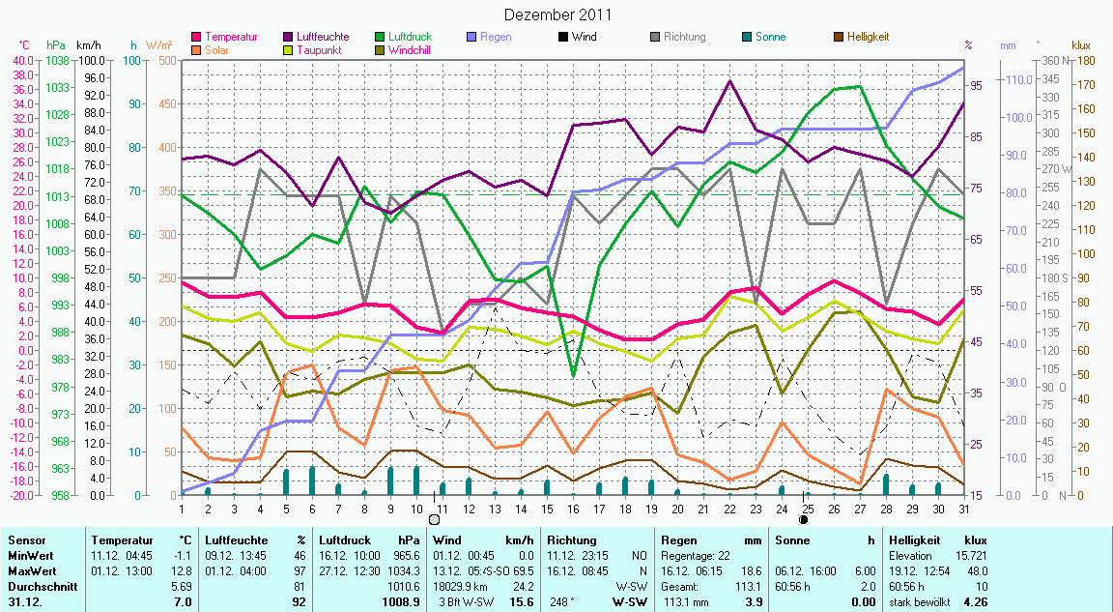Select day 16 on the x-axis
This screenshot has height=612, width=1113.
click(x=573, y=508)
